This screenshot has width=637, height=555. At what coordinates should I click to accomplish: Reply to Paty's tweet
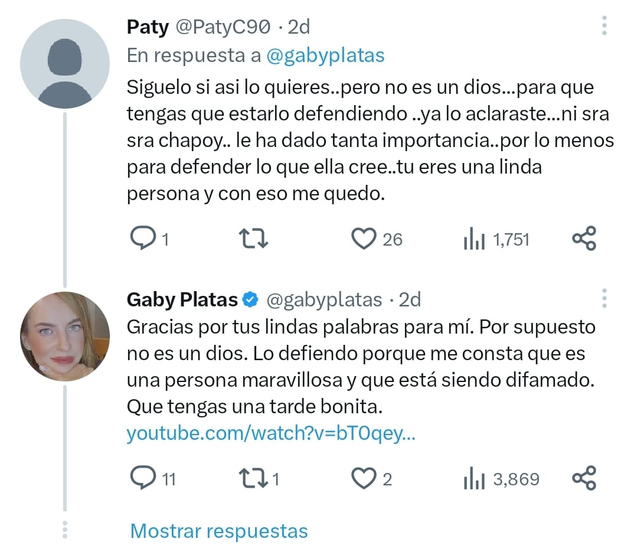(x=142, y=239)
